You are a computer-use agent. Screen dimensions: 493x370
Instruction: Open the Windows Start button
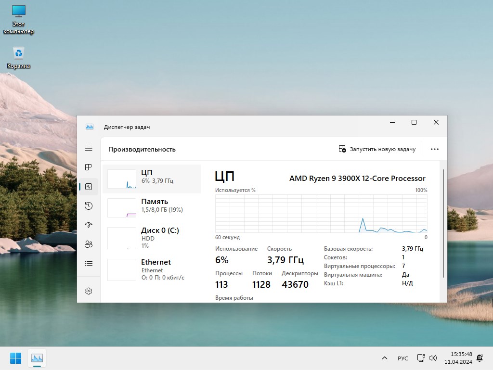tap(15, 358)
